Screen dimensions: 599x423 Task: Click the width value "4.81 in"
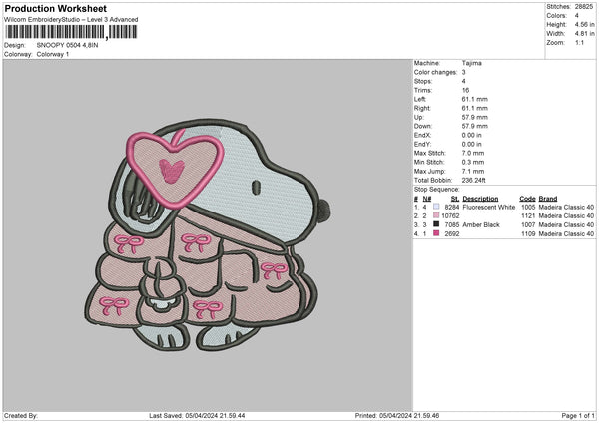(584, 34)
